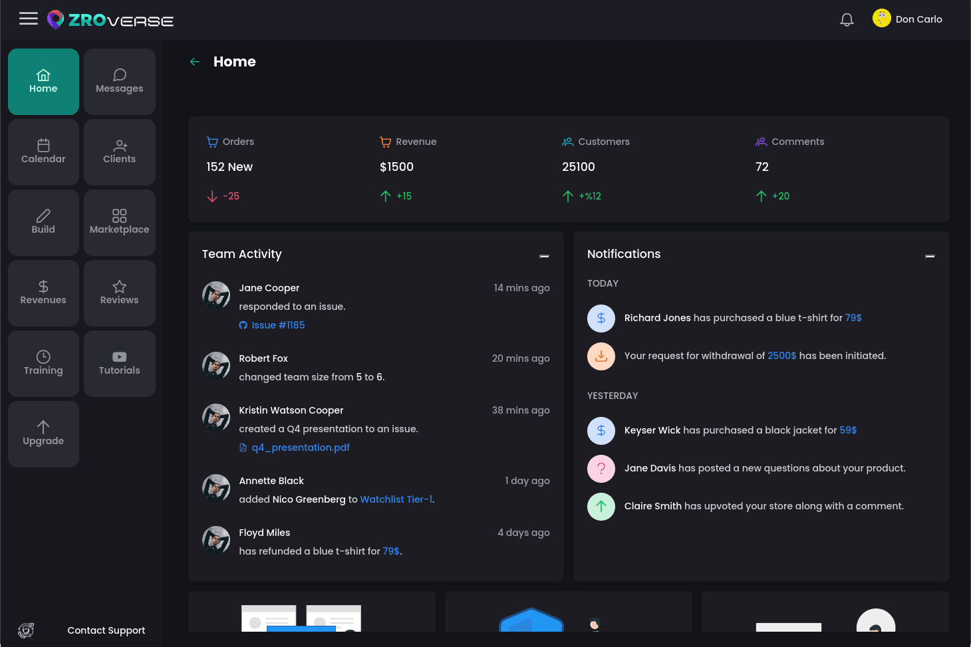This screenshot has width=971, height=647.
Task: Select Home in the sidebar
Action: coord(43,82)
